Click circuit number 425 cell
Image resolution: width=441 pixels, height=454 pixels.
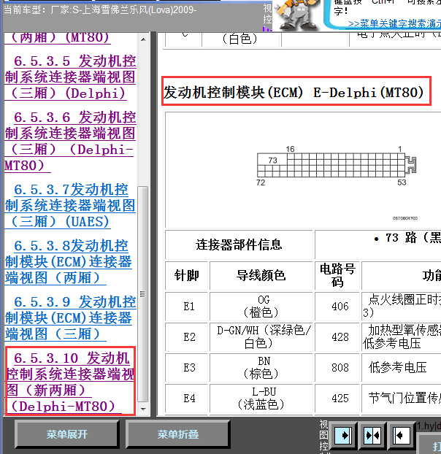[337, 399]
